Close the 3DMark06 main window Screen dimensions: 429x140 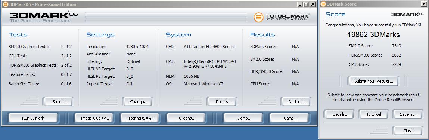pos(313,4)
